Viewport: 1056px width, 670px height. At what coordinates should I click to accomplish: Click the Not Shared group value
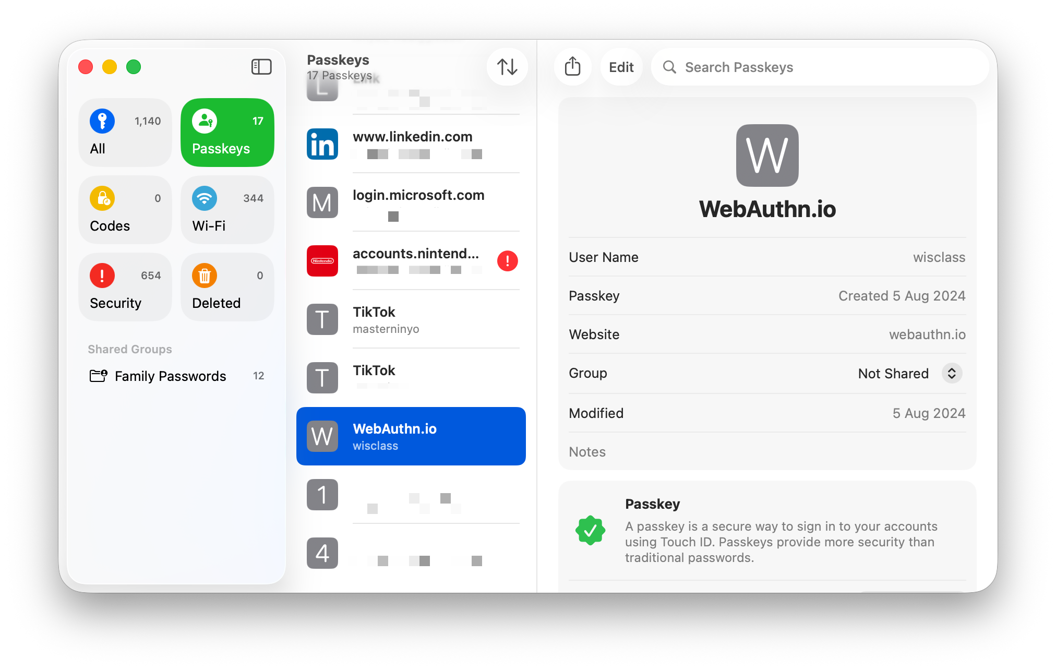click(x=893, y=374)
